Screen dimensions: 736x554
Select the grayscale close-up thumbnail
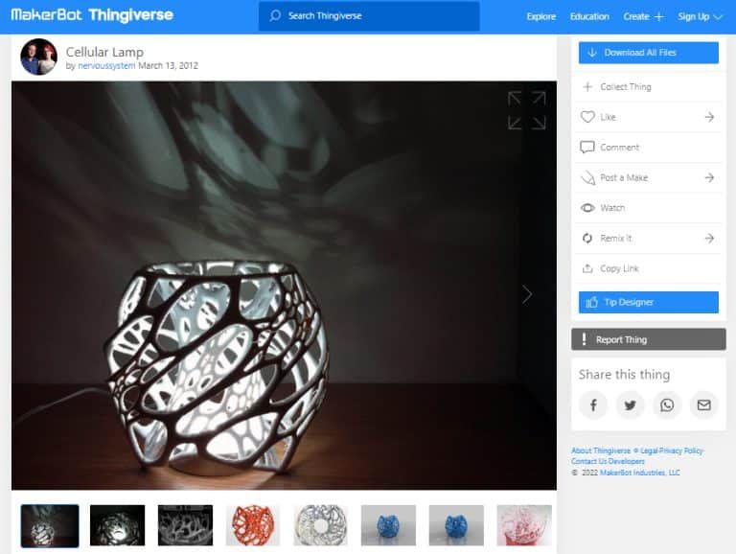click(185, 525)
